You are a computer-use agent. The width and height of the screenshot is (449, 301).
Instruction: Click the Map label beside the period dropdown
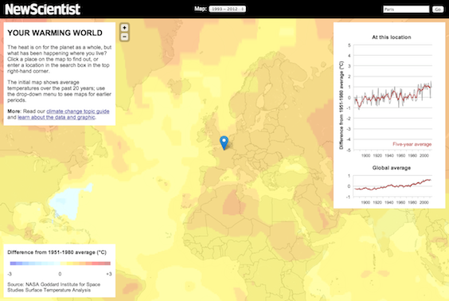click(x=201, y=9)
